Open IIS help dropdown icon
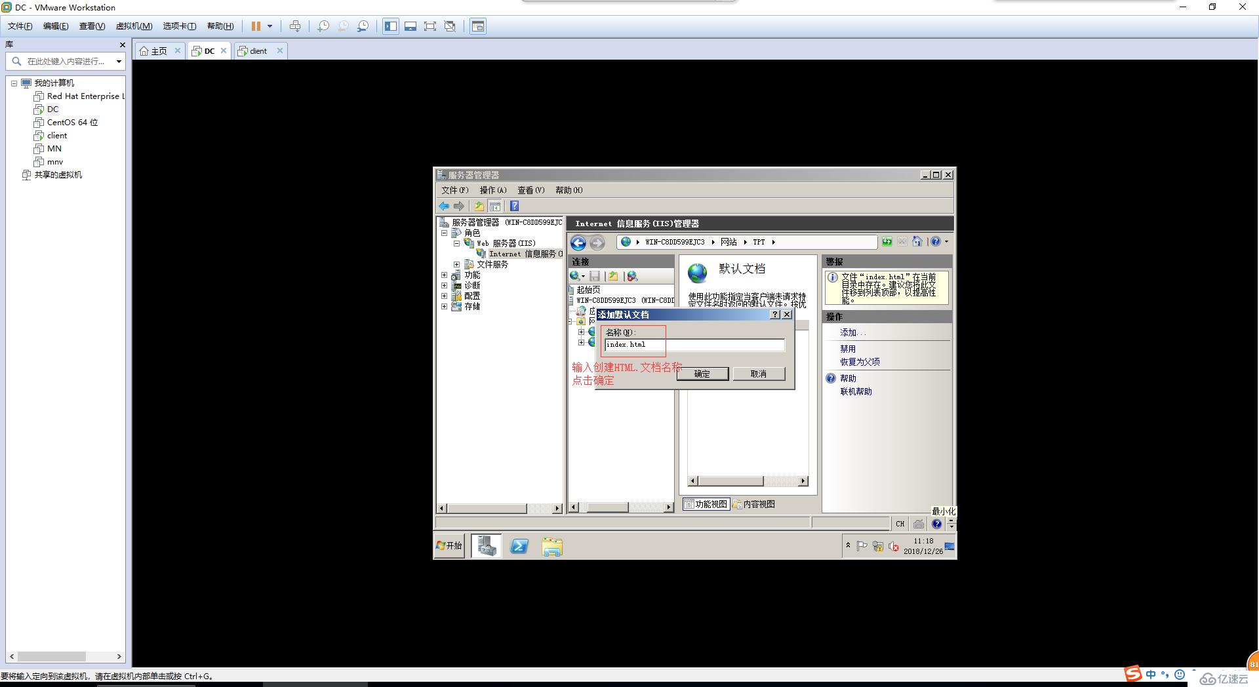Screen dimensions: 1259x687 tap(940, 242)
